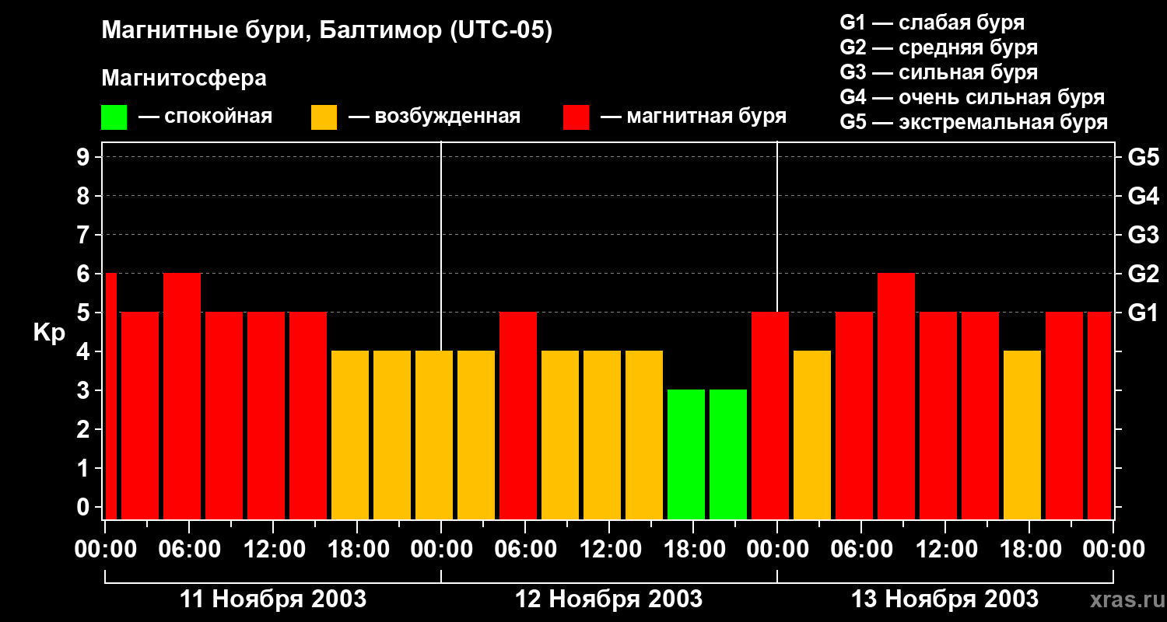Click the '— магнитная буря' legend label
The image size is (1167, 622).
pos(693,117)
